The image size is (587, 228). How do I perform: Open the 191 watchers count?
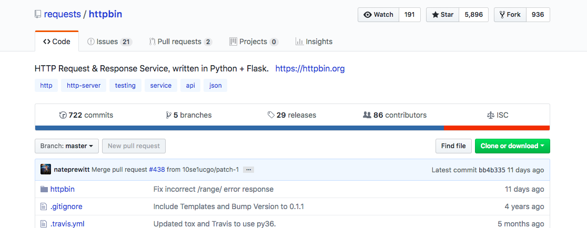tap(410, 15)
